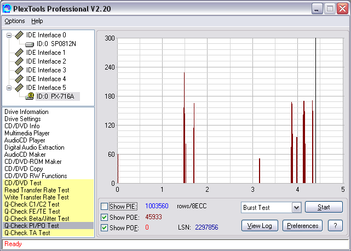Image resolution: width=351 pixels, height=251 pixels.
Task: Click the LSN value 2297856
Action: [206, 227]
